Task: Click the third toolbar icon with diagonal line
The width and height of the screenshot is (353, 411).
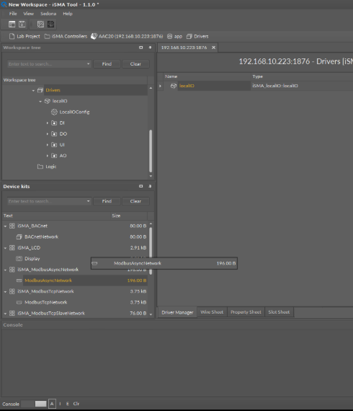Action: 40,25
